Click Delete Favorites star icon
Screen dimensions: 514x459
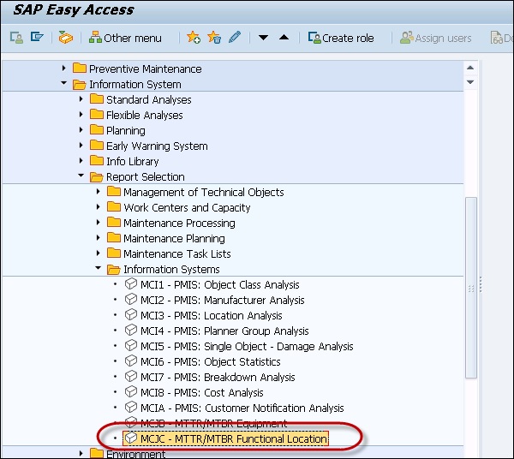[214, 38]
